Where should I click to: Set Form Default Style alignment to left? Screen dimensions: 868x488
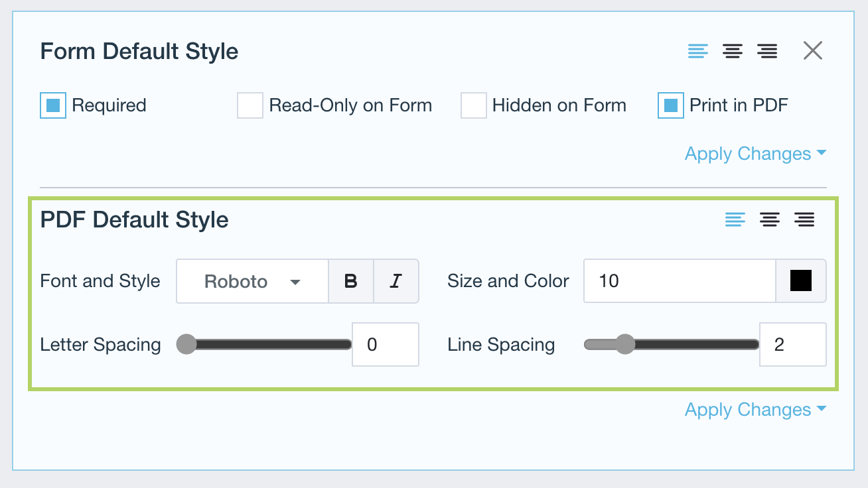point(697,51)
